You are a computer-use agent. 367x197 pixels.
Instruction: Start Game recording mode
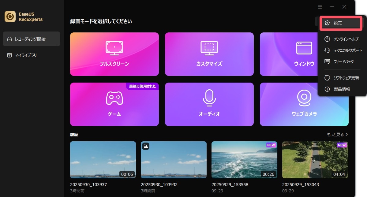point(114,104)
